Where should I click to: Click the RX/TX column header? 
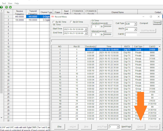[x=127, y=46]
